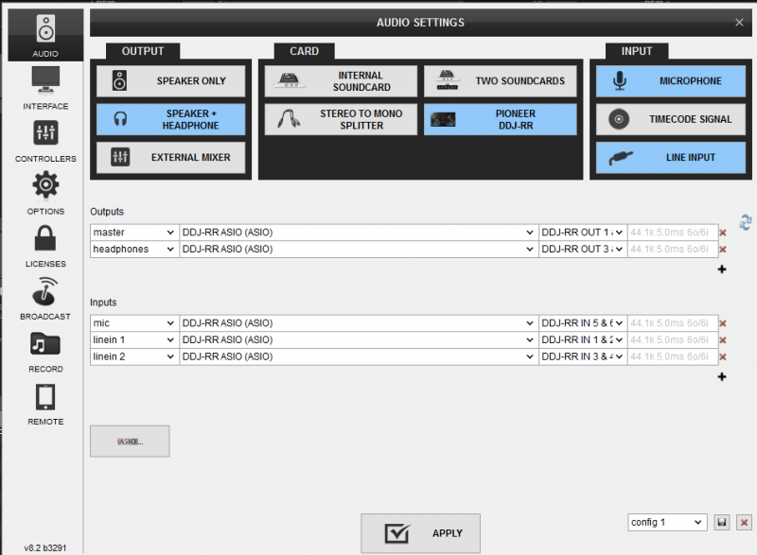Select External Mixer output mode
This screenshot has height=555, width=757.
171,157
